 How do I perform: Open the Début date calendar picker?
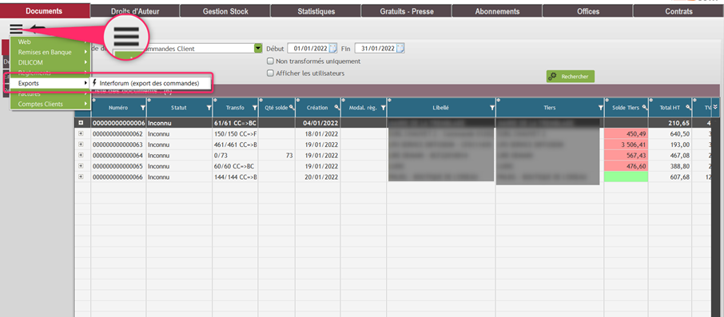333,49
